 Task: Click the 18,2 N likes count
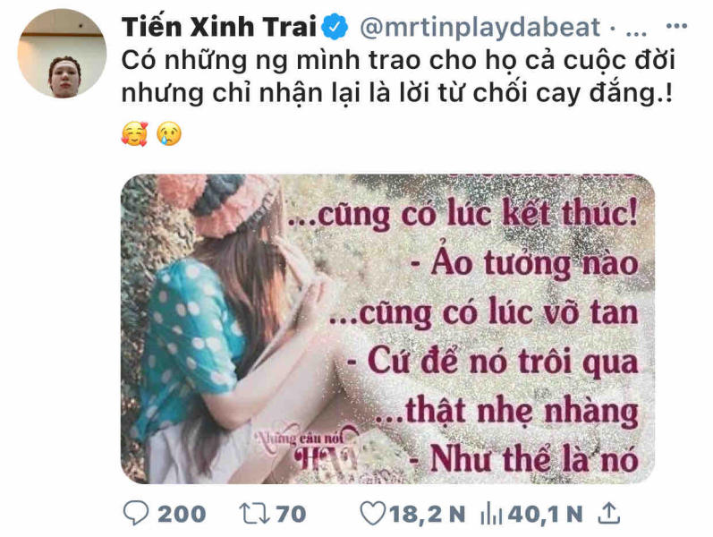pos(427,514)
